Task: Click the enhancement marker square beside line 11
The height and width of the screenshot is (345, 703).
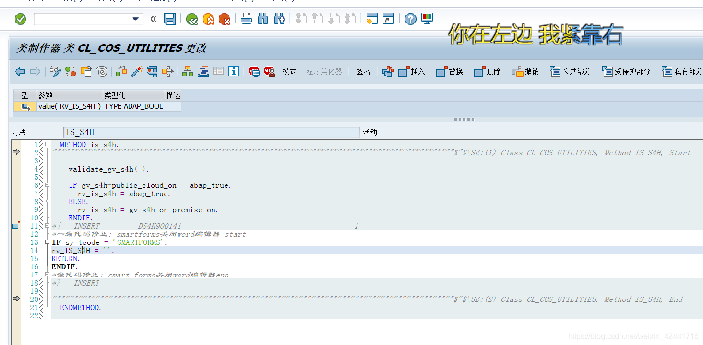Action: tap(16, 225)
